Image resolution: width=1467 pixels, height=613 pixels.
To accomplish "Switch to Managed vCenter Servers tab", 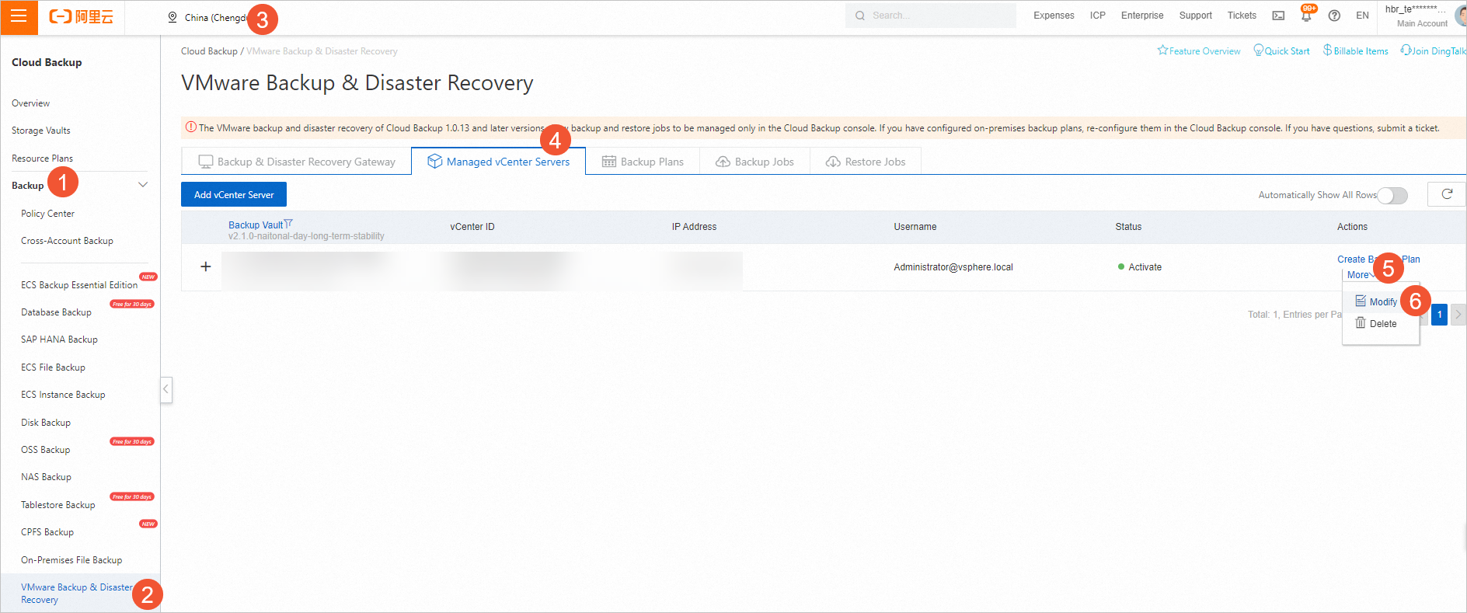I will (x=498, y=162).
